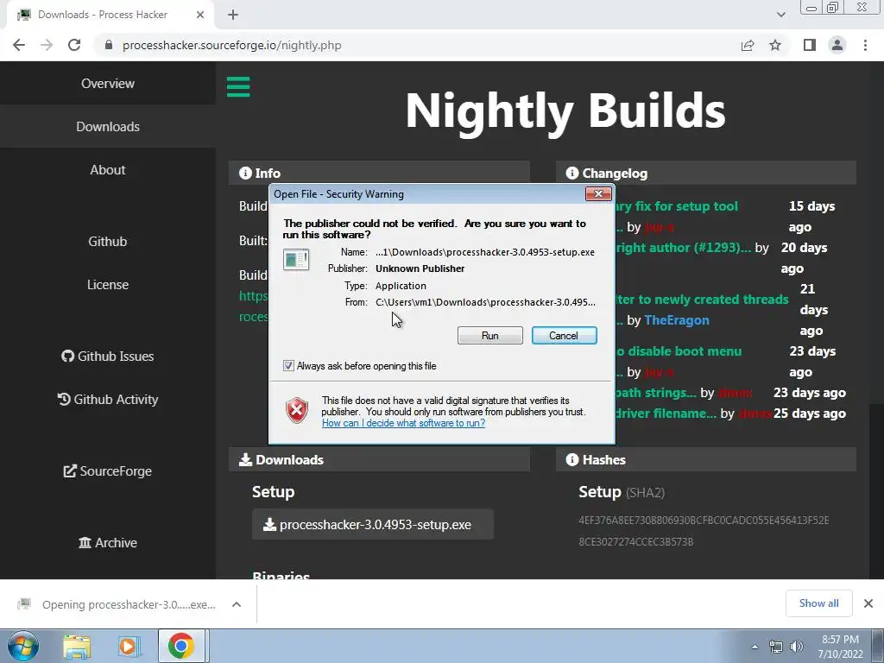Click the padlock site info icon
884x663 pixels.
coord(109,45)
